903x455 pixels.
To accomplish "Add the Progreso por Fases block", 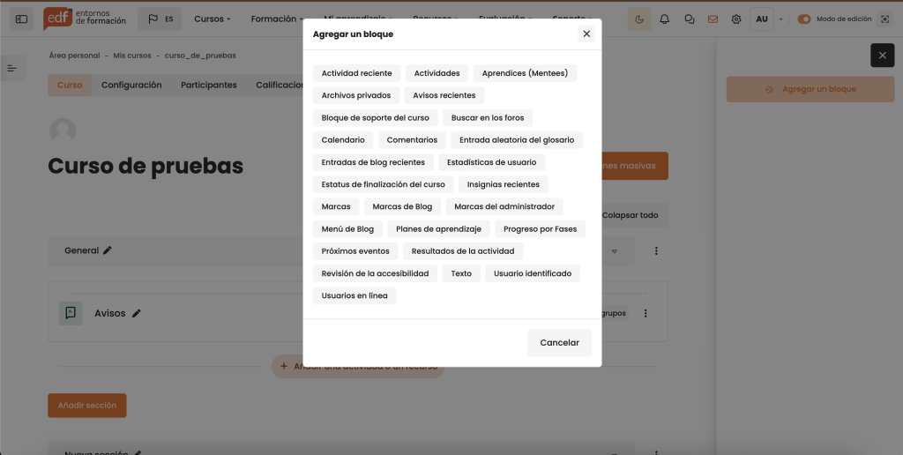I will (541, 228).
